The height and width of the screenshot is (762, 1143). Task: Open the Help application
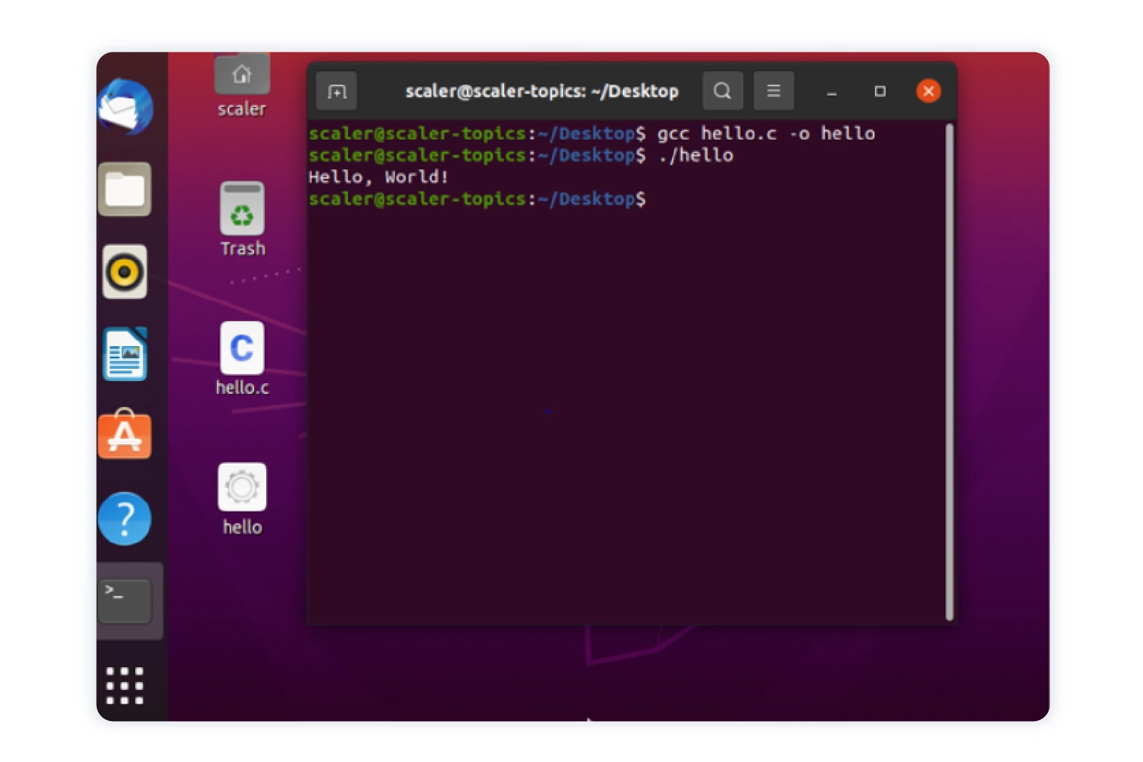click(x=125, y=518)
